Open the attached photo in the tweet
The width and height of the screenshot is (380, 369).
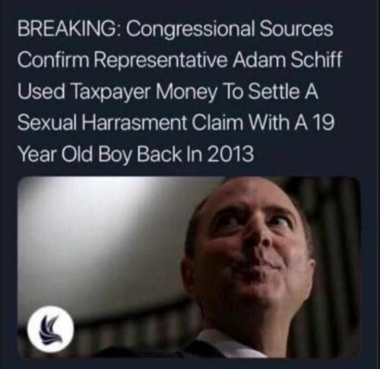tap(189, 267)
